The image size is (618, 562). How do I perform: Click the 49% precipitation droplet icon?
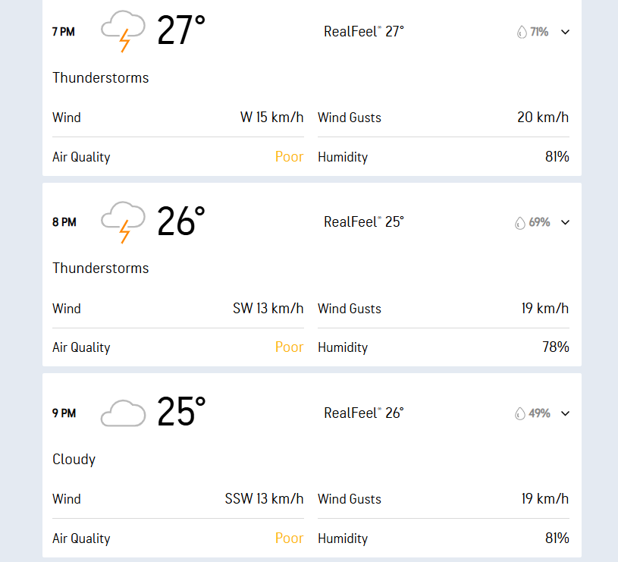click(x=520, y=413)
